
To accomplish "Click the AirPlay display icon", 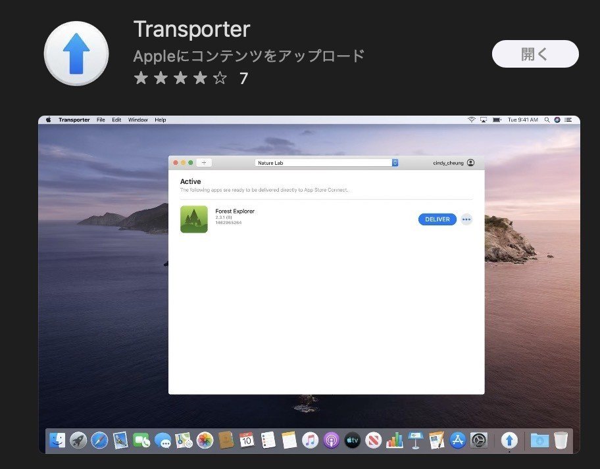I will tap(484, 120).
